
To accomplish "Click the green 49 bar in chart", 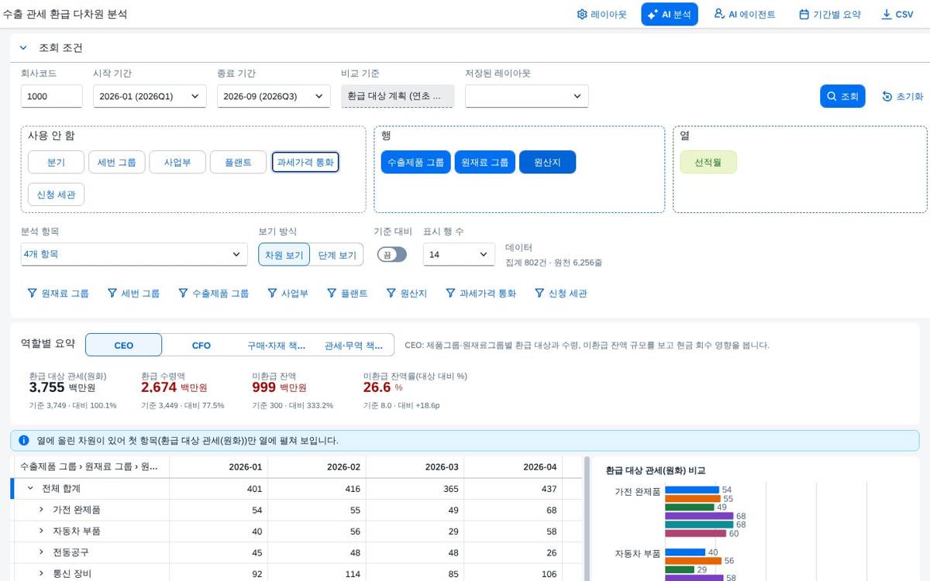I will click(690, 507).
